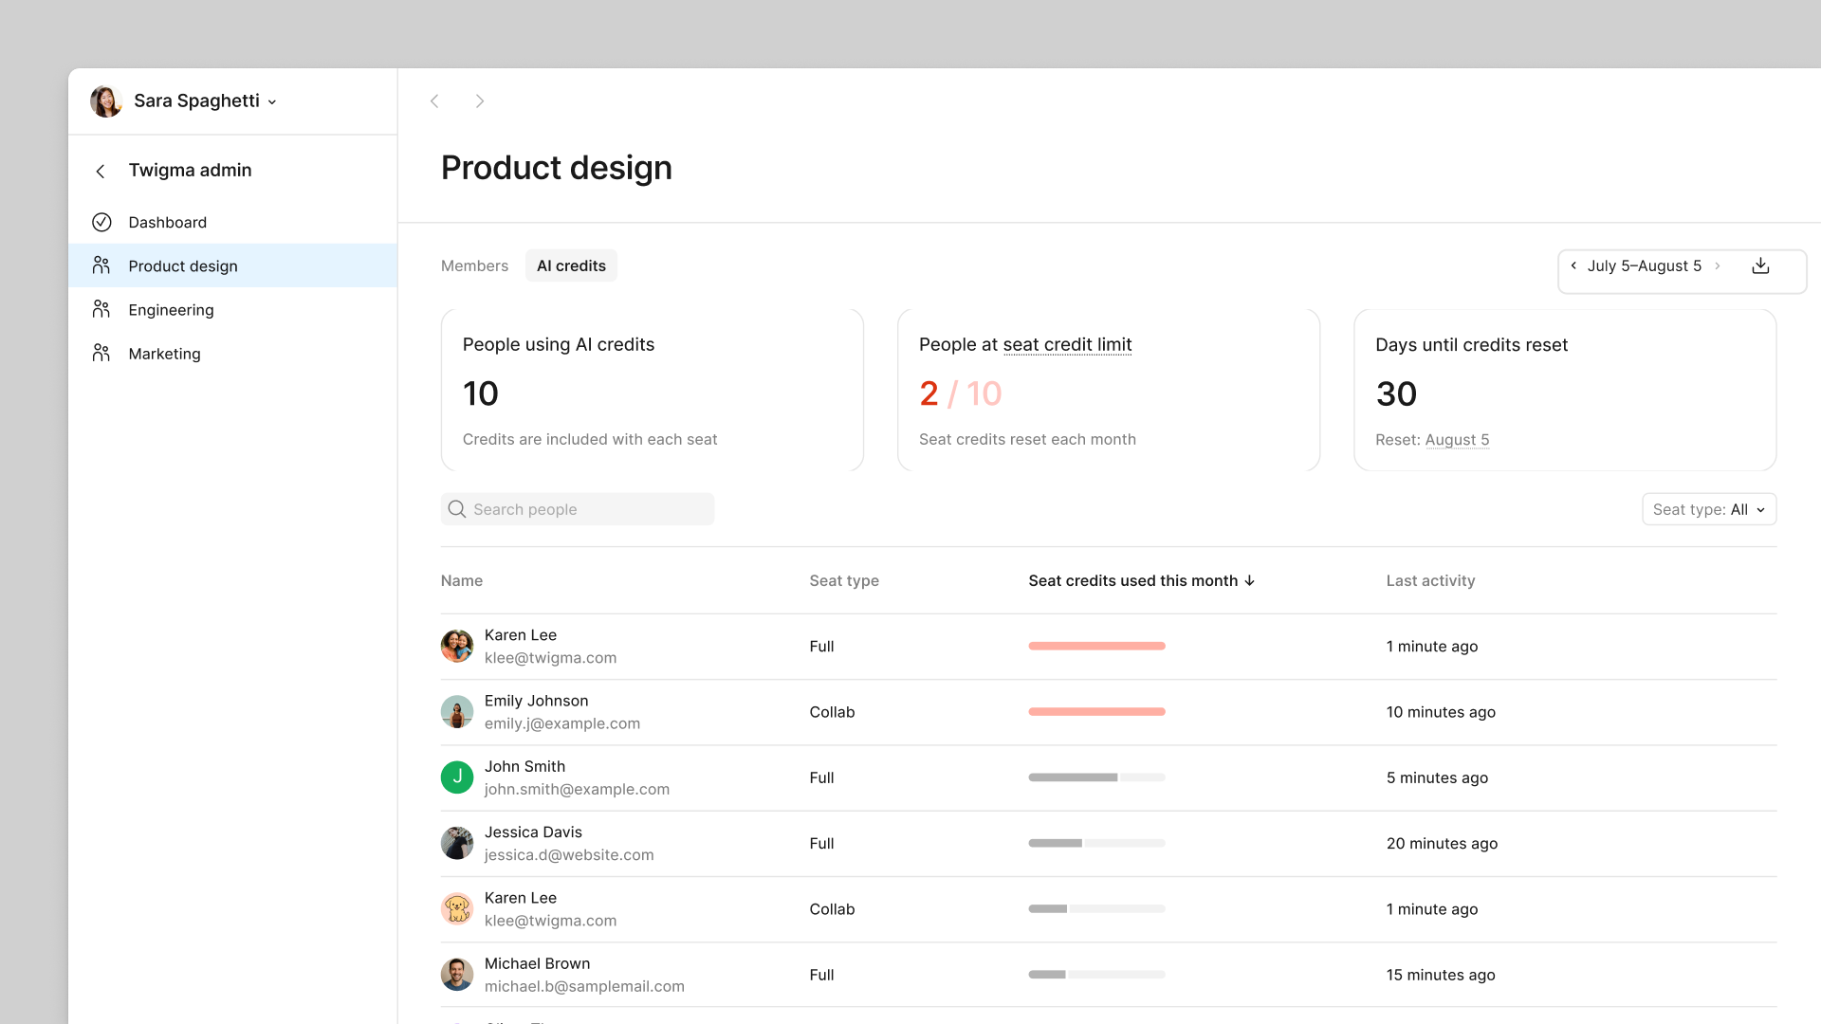Switch to the Members tab
Viewport: 1821px width, 1024px height.
pyautogui.click(x=474, y=265)
